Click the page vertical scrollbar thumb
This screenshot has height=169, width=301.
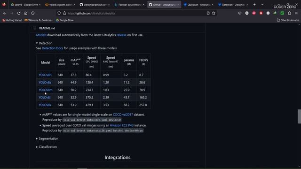[x=299, y=116]
